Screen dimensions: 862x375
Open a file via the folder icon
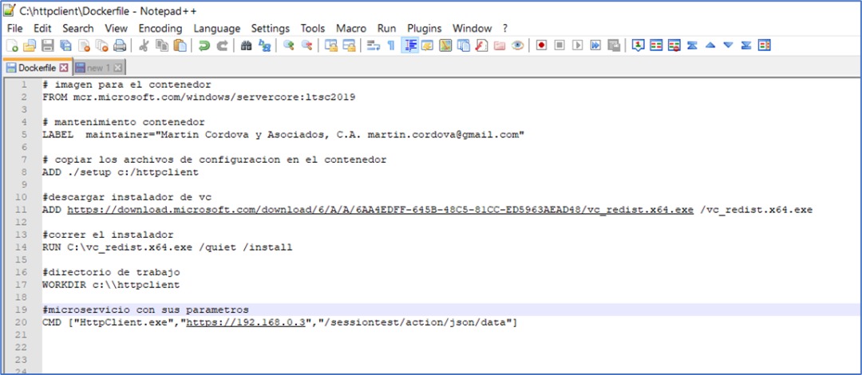pyautogui.click(x=30, y=46)
